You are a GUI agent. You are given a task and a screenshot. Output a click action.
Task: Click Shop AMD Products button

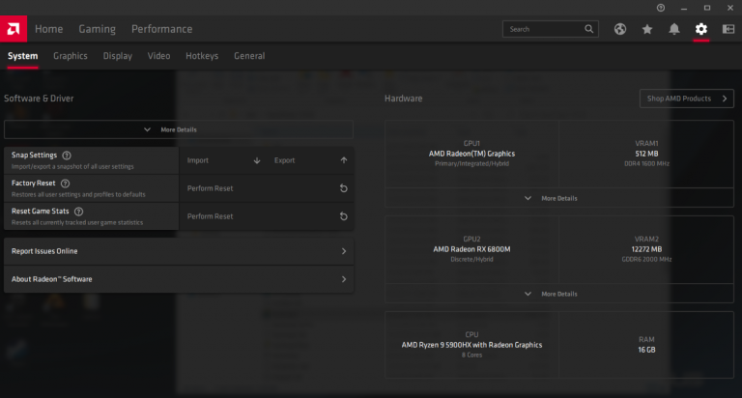click(687, 99)
